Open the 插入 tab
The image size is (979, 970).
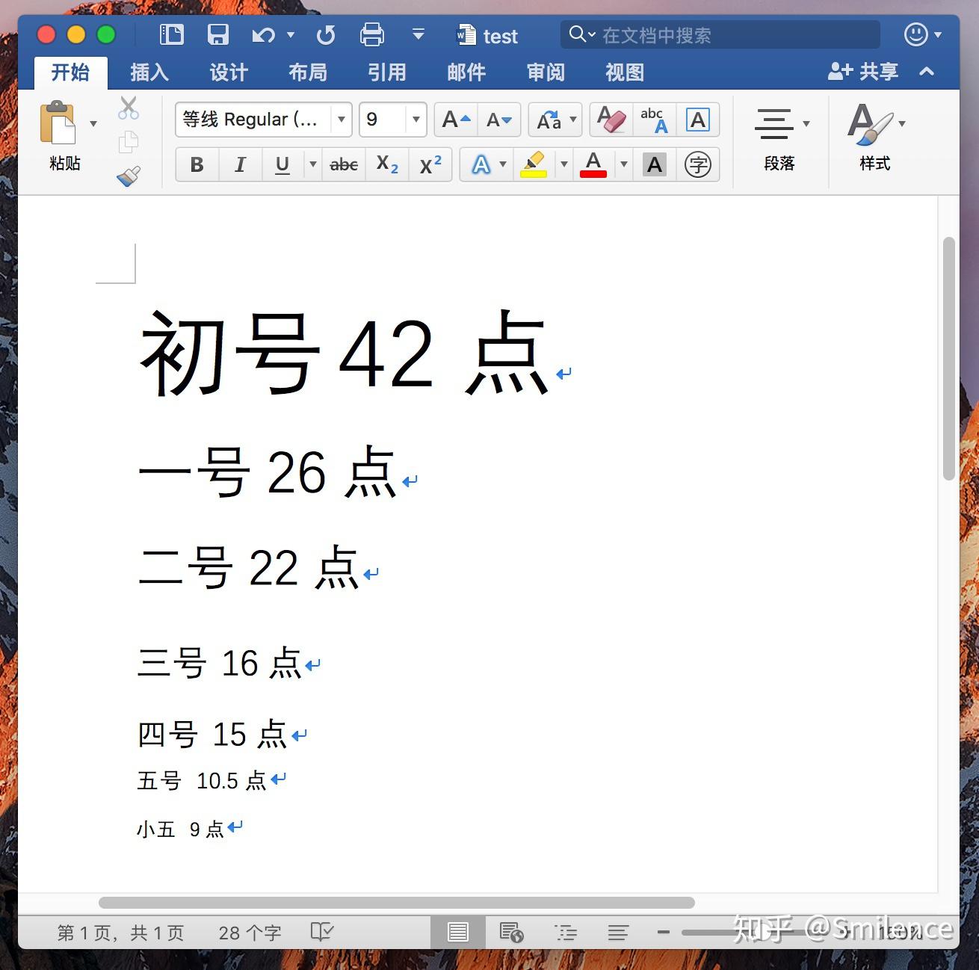[x=149, y=72]
